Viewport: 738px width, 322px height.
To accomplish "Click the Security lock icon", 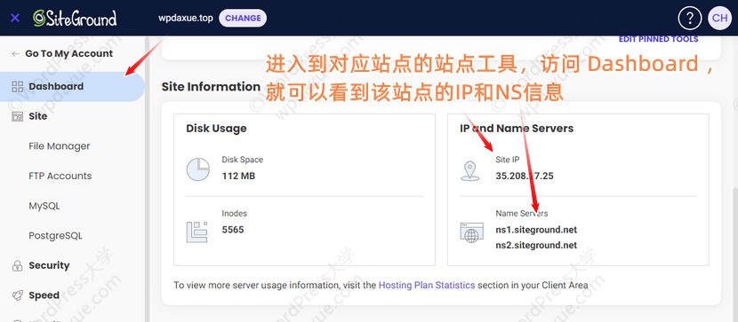I will pos(18,266).
